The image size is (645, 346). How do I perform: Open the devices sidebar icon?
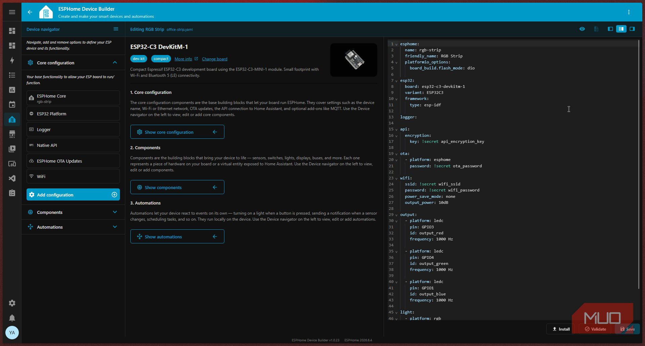click(12, 164)
